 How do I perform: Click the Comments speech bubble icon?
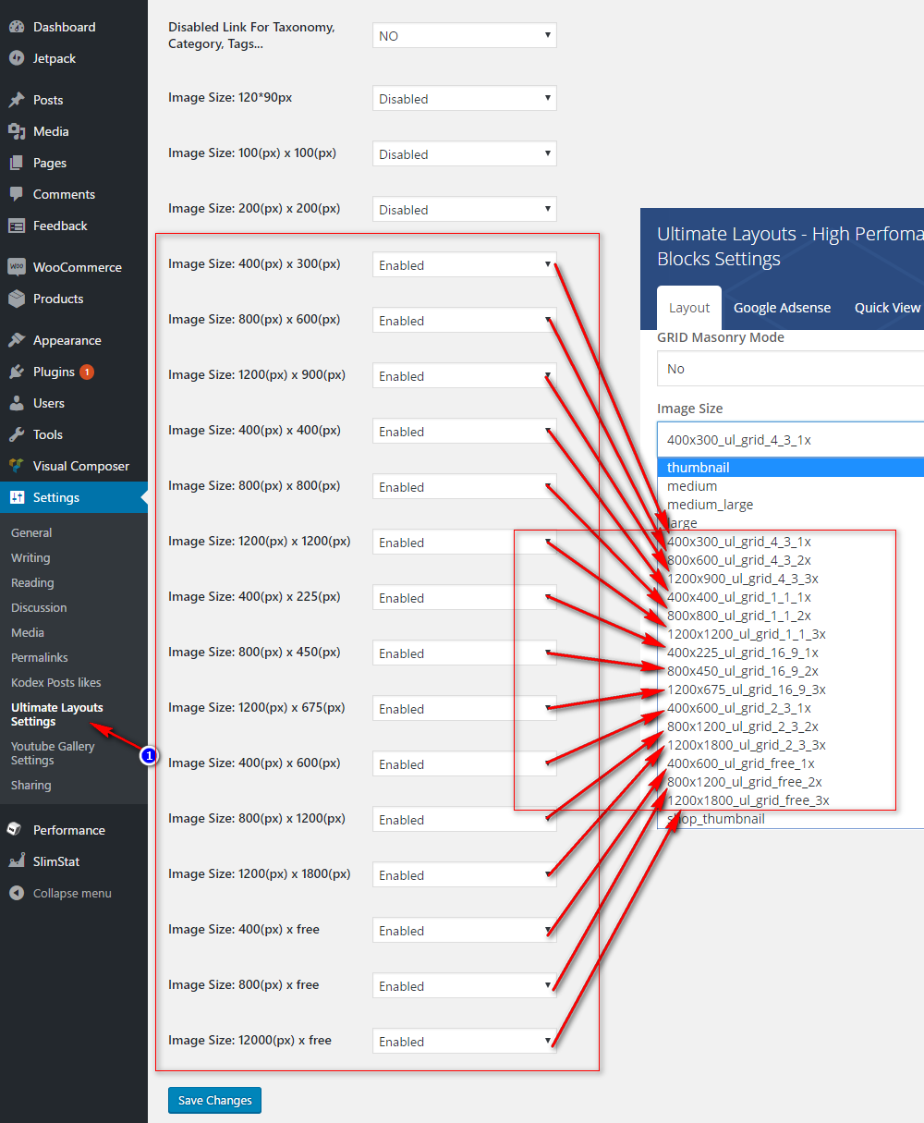pyautogui.click(x=17, y=194)
